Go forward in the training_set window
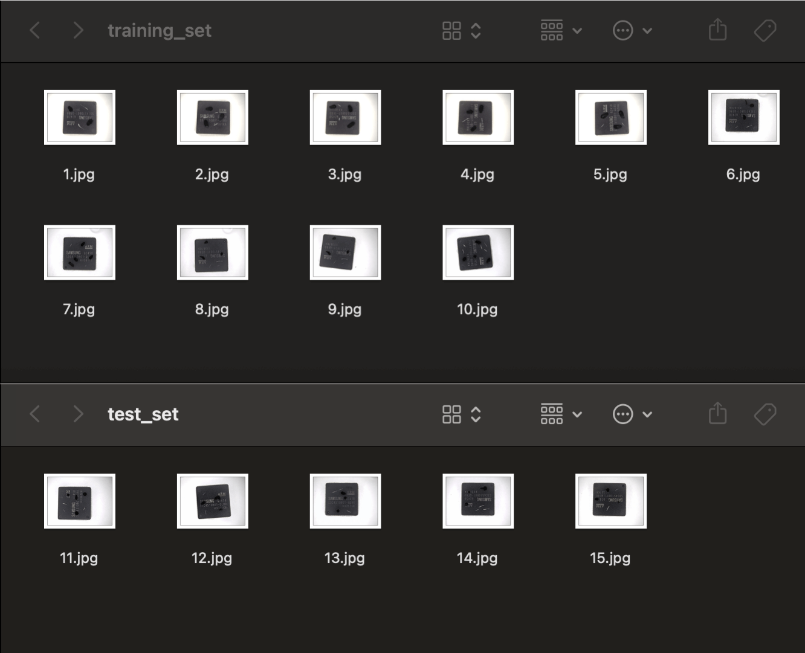 click(x=78, y=30)
